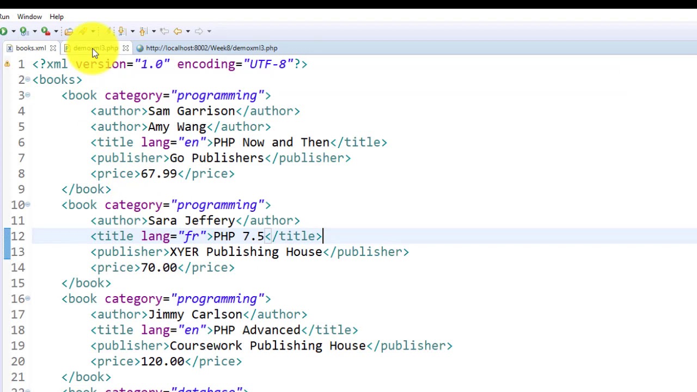Click the line number 12 in gutter
This screenshot has width=697, height=392.
click(x=17, y=236)
